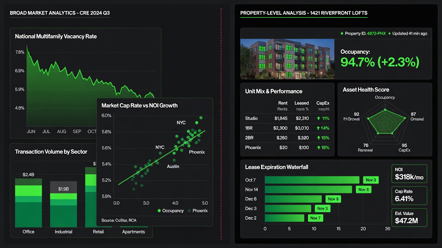Select the Property ID 4872-PHX label
Viewport: 442px width, 248px height.
tap(366, 33)
